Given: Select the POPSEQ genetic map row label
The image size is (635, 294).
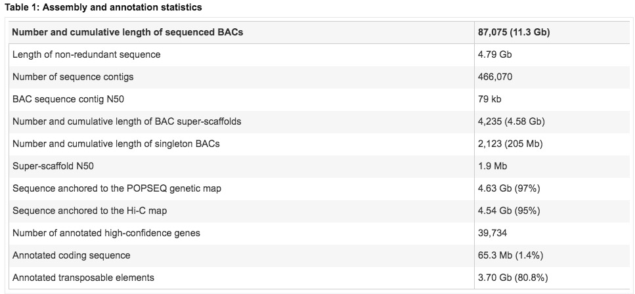Looking at the screenshot, I should tap(117, 188).
